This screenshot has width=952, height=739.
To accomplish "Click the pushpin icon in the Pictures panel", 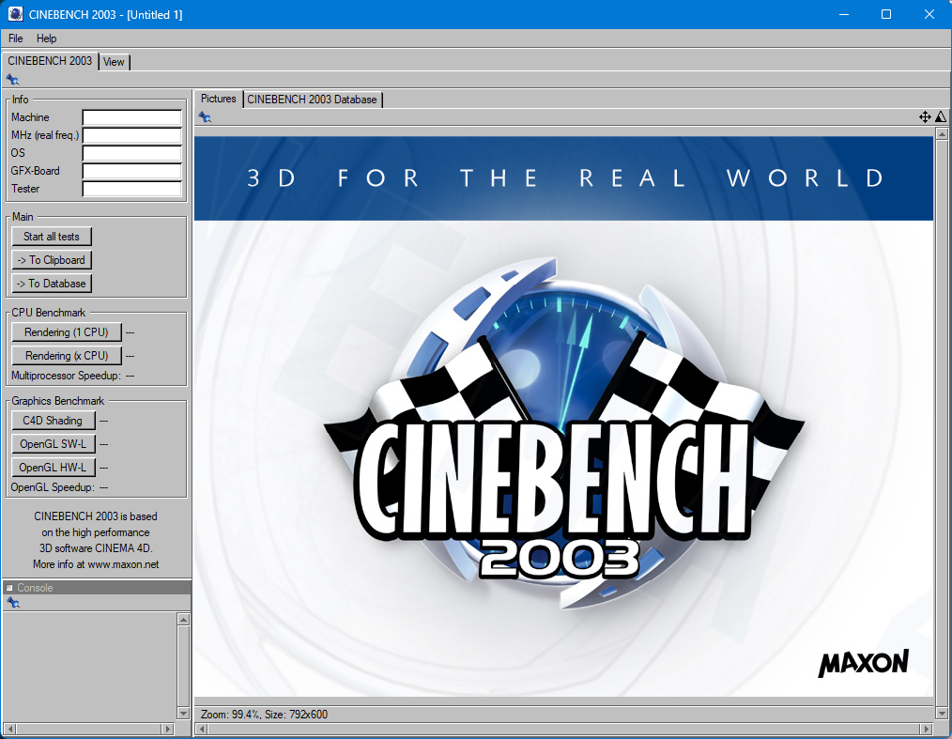I will tap(205, 116).
